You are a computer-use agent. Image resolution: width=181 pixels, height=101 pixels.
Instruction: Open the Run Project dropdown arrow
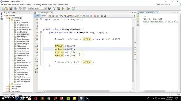point(65,8)
